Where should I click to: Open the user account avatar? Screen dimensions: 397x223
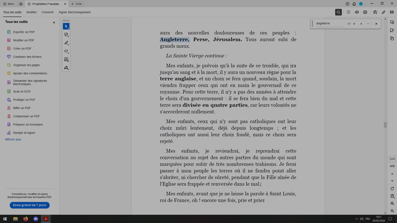pyautogui.click(x=361, y=4)
